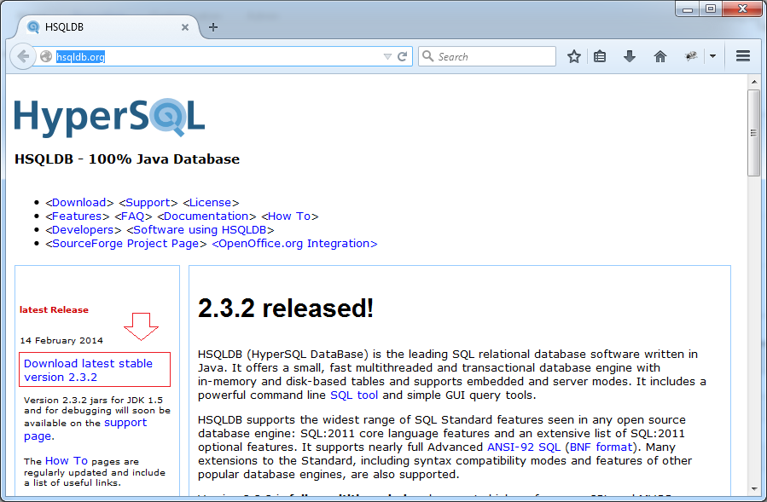Click the vertical scrollbar thumb
The image size is (767, 502).
point(754,133)
